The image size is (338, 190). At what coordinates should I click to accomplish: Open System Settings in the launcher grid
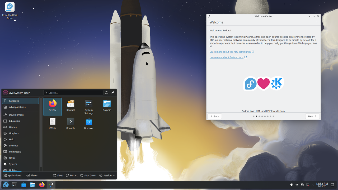tap(89, 107)
